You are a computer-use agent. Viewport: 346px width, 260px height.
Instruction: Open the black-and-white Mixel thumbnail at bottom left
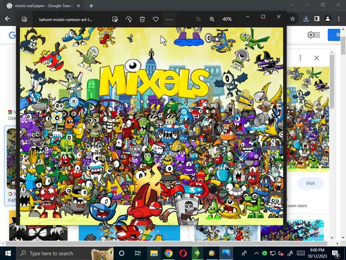coord(38,233)
